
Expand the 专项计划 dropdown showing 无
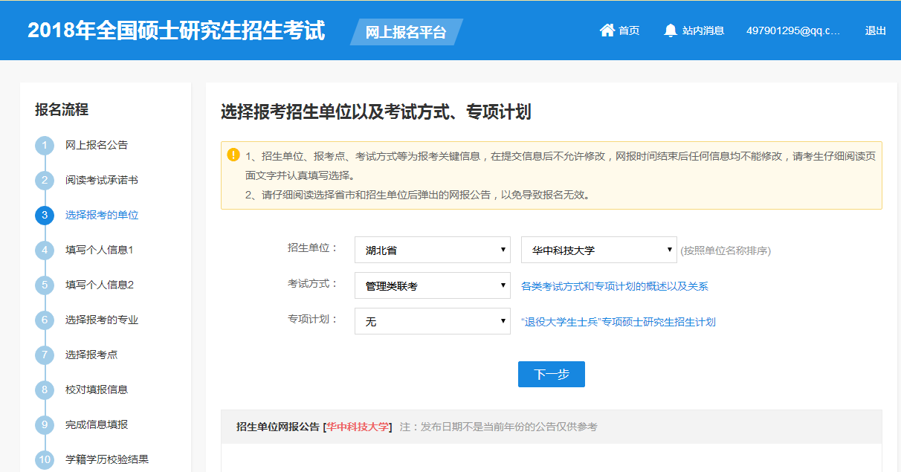pos(432,322)
